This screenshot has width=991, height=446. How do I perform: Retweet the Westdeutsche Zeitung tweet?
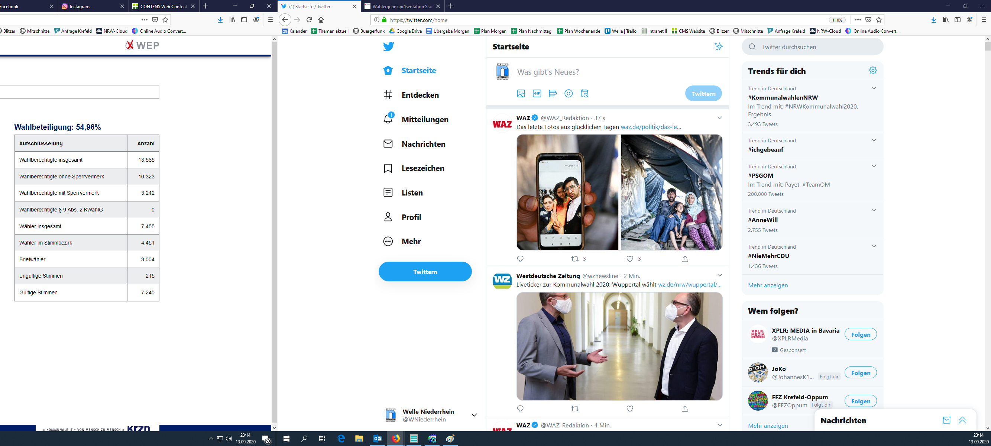pos(575,409)
